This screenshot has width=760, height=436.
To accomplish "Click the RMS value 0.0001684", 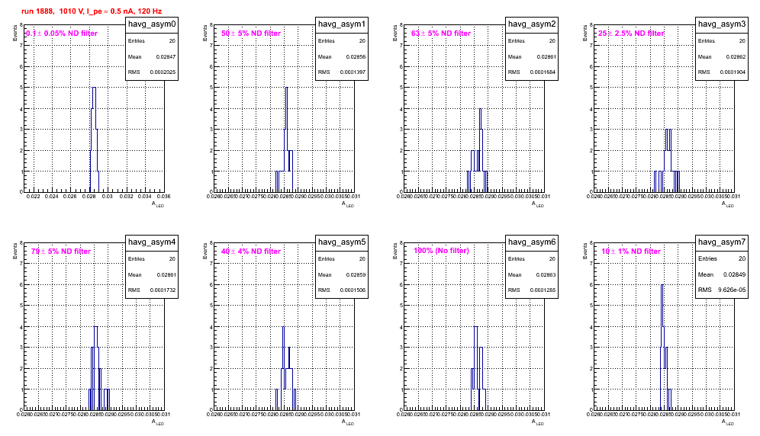I will coord(543,72).
